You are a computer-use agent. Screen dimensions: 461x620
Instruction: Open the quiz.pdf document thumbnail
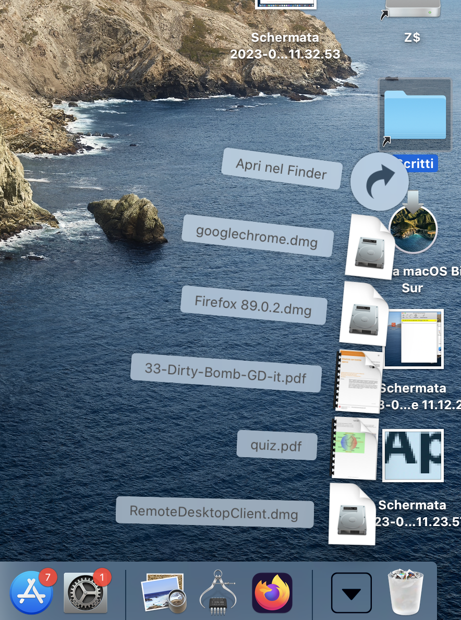point(355,448)
